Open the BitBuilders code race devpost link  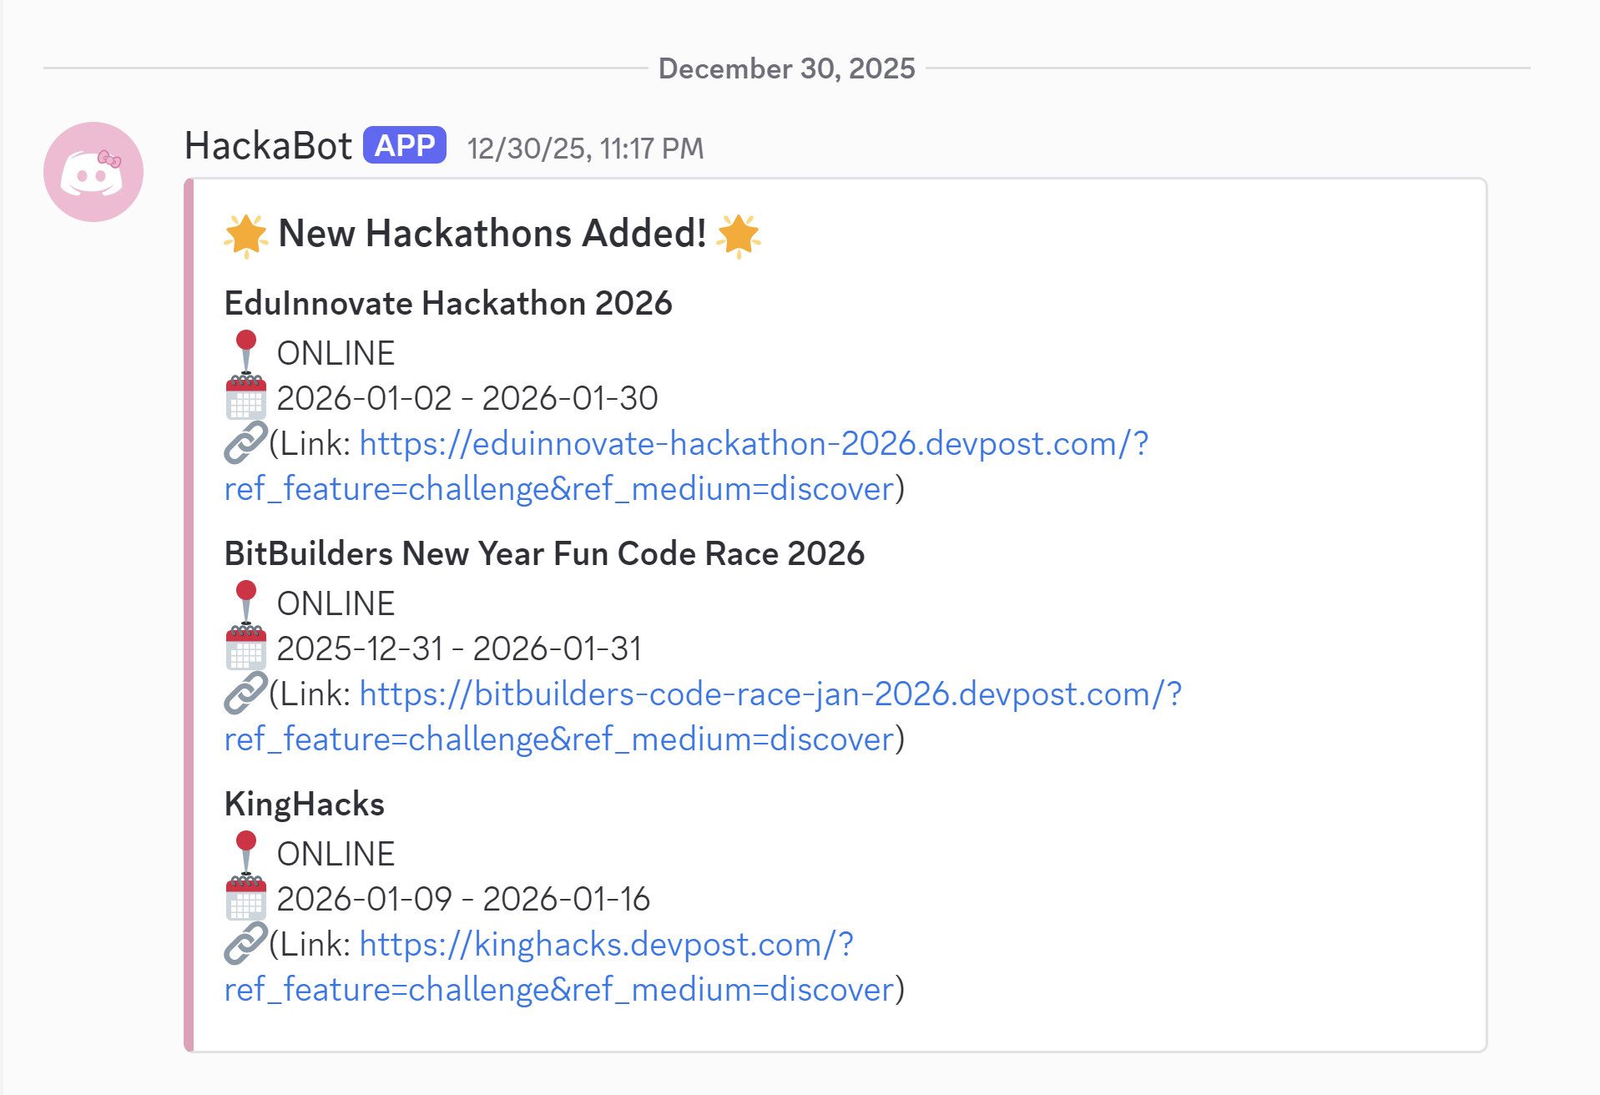point(768,694)
